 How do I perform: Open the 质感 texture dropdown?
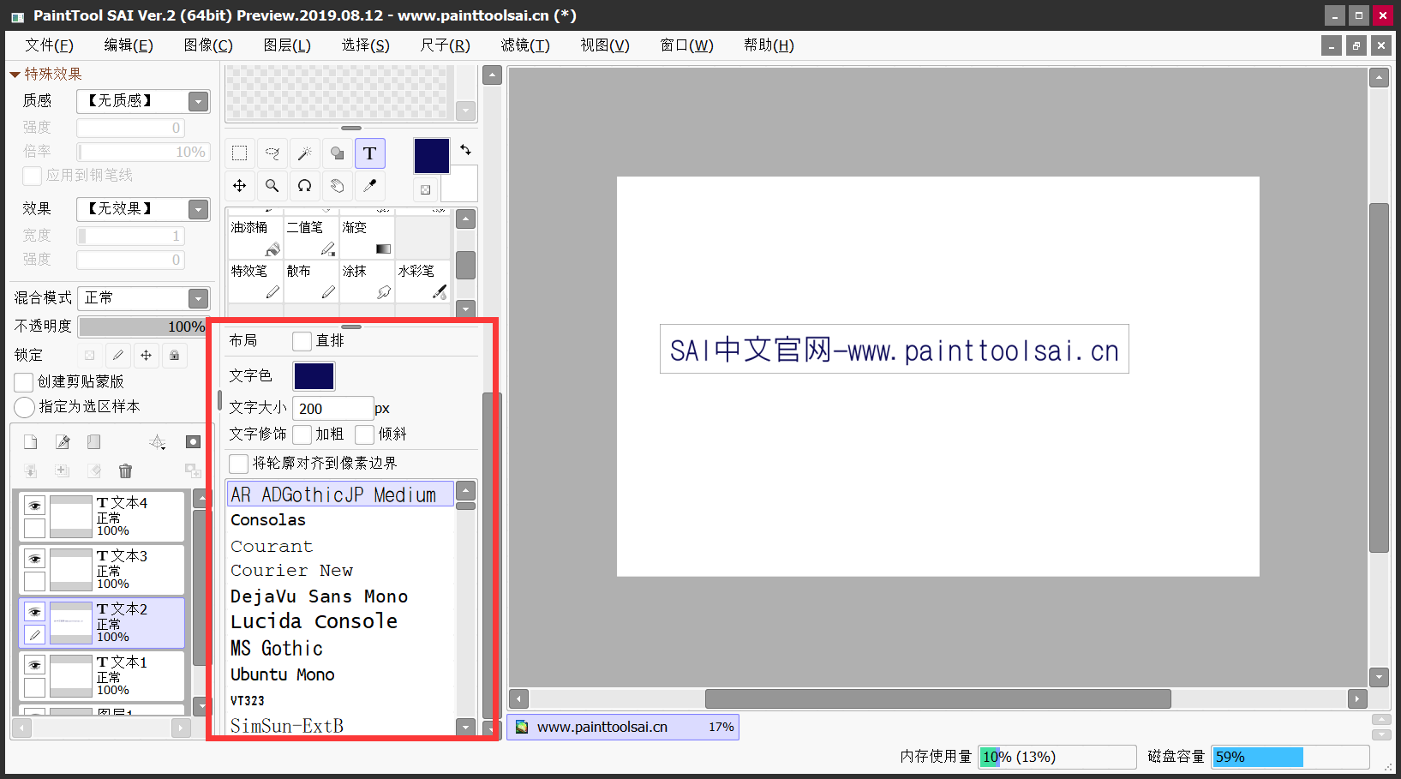point(199,101)
